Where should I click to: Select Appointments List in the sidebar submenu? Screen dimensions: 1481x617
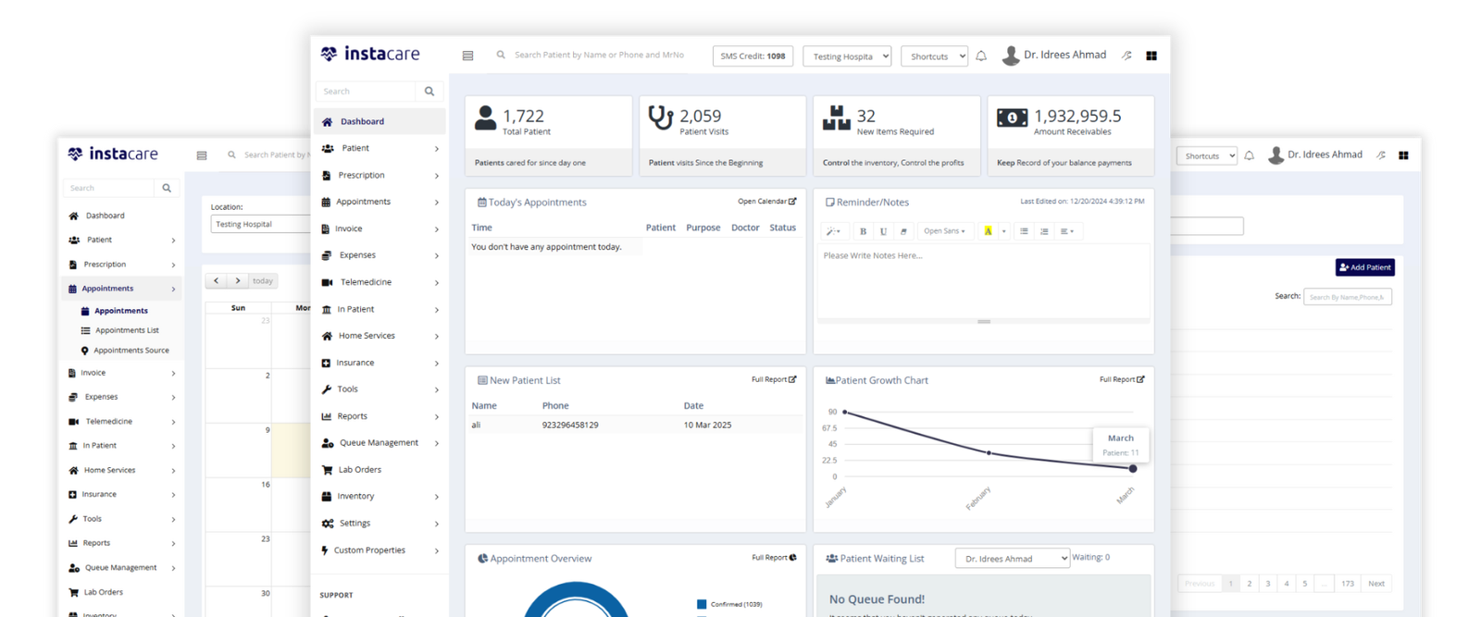point(127,330)
